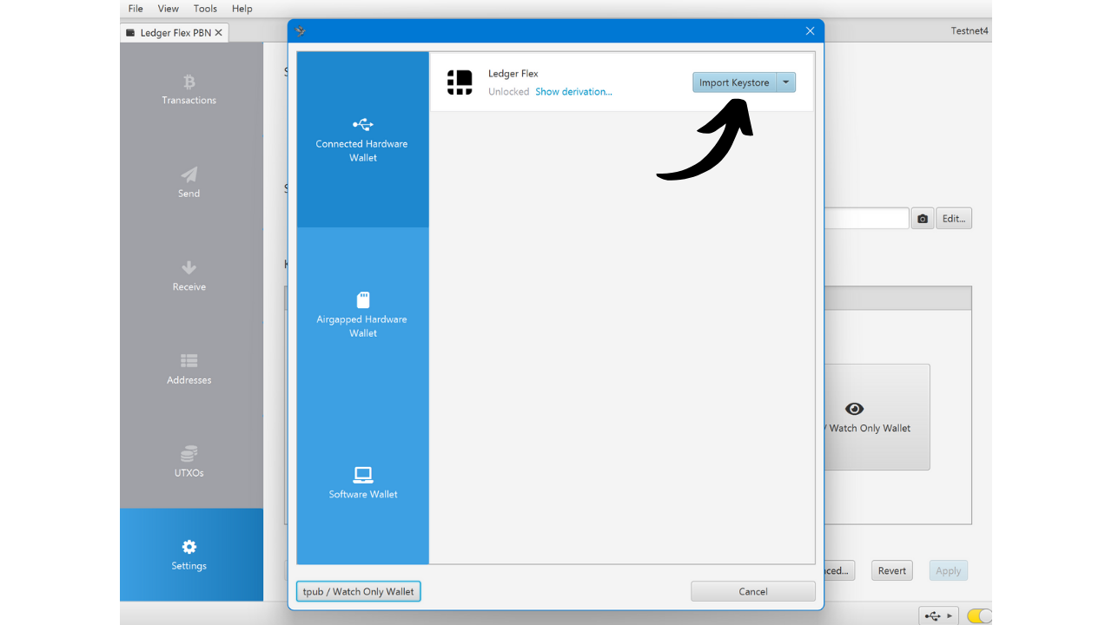1112x625 pixels.
Task: Select Connected Hardware Wallet tab
Action: (362, 140)
